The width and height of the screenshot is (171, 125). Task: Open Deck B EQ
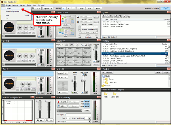(30, 61)
